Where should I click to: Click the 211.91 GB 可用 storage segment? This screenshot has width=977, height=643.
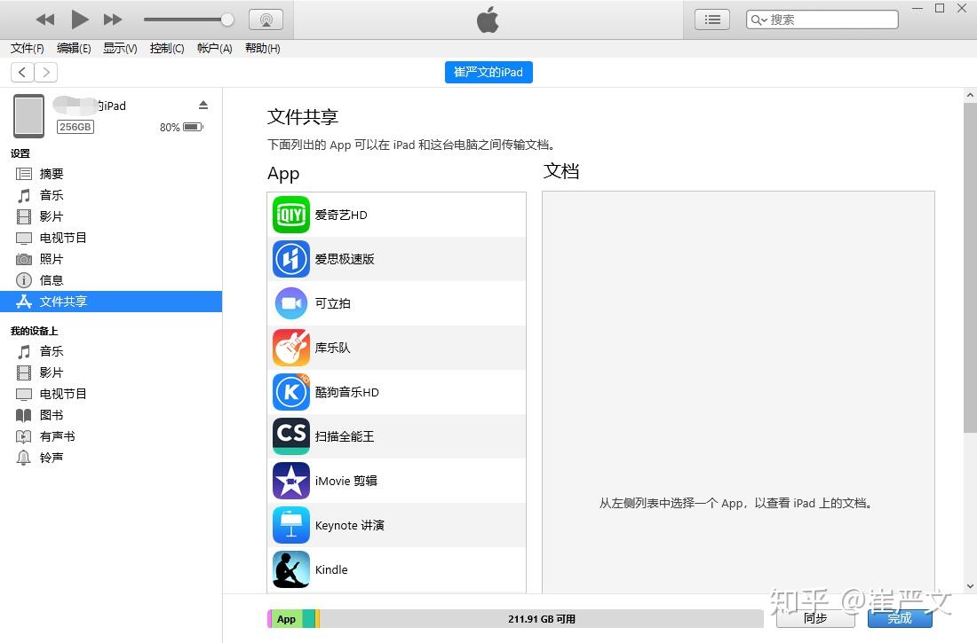coord(542,619)
